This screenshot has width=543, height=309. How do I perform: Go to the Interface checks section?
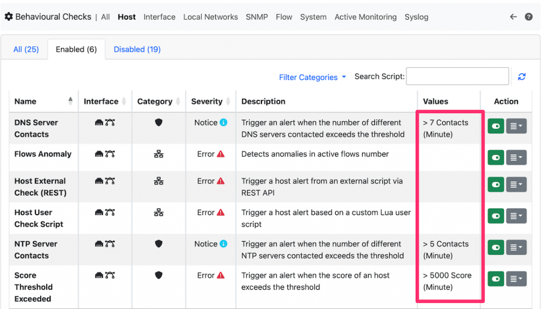coord(159,17)
